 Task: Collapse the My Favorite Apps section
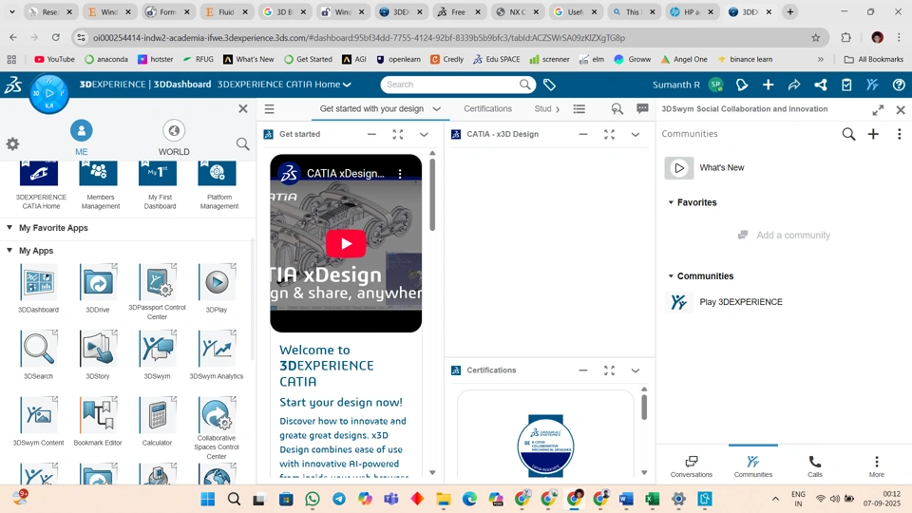[9, 227]
